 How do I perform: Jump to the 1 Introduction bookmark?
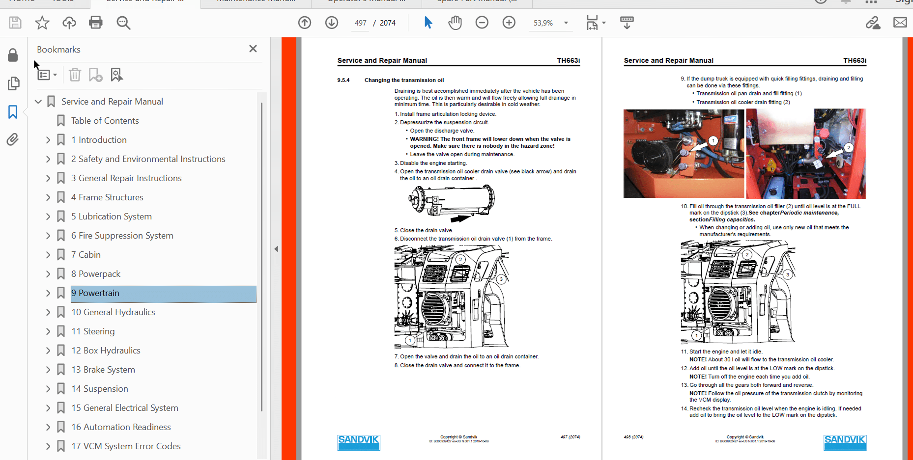coord(99,140)
